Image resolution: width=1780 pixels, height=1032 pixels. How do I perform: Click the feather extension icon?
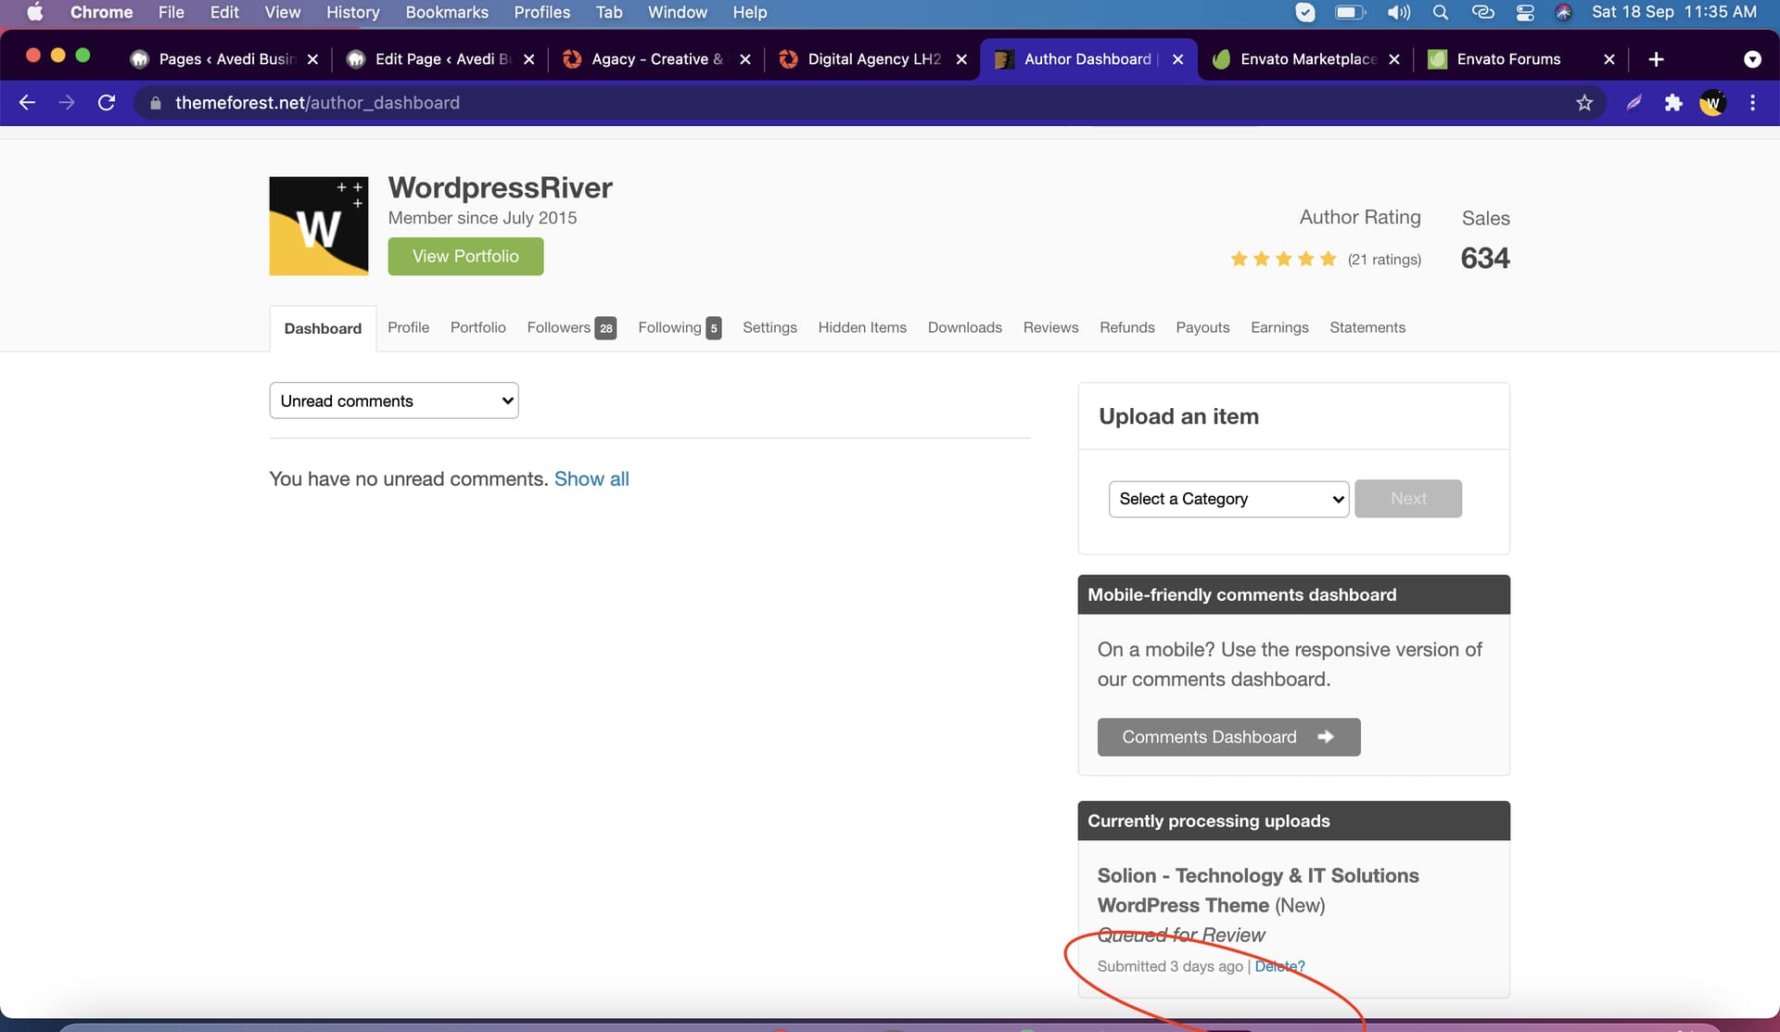click(1634, 103)
